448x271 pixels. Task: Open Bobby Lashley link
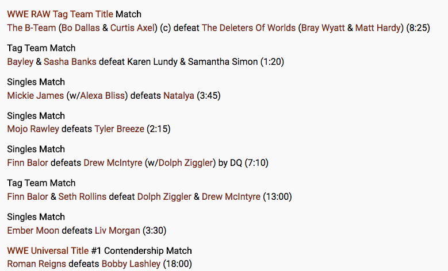tap(131, 264)
